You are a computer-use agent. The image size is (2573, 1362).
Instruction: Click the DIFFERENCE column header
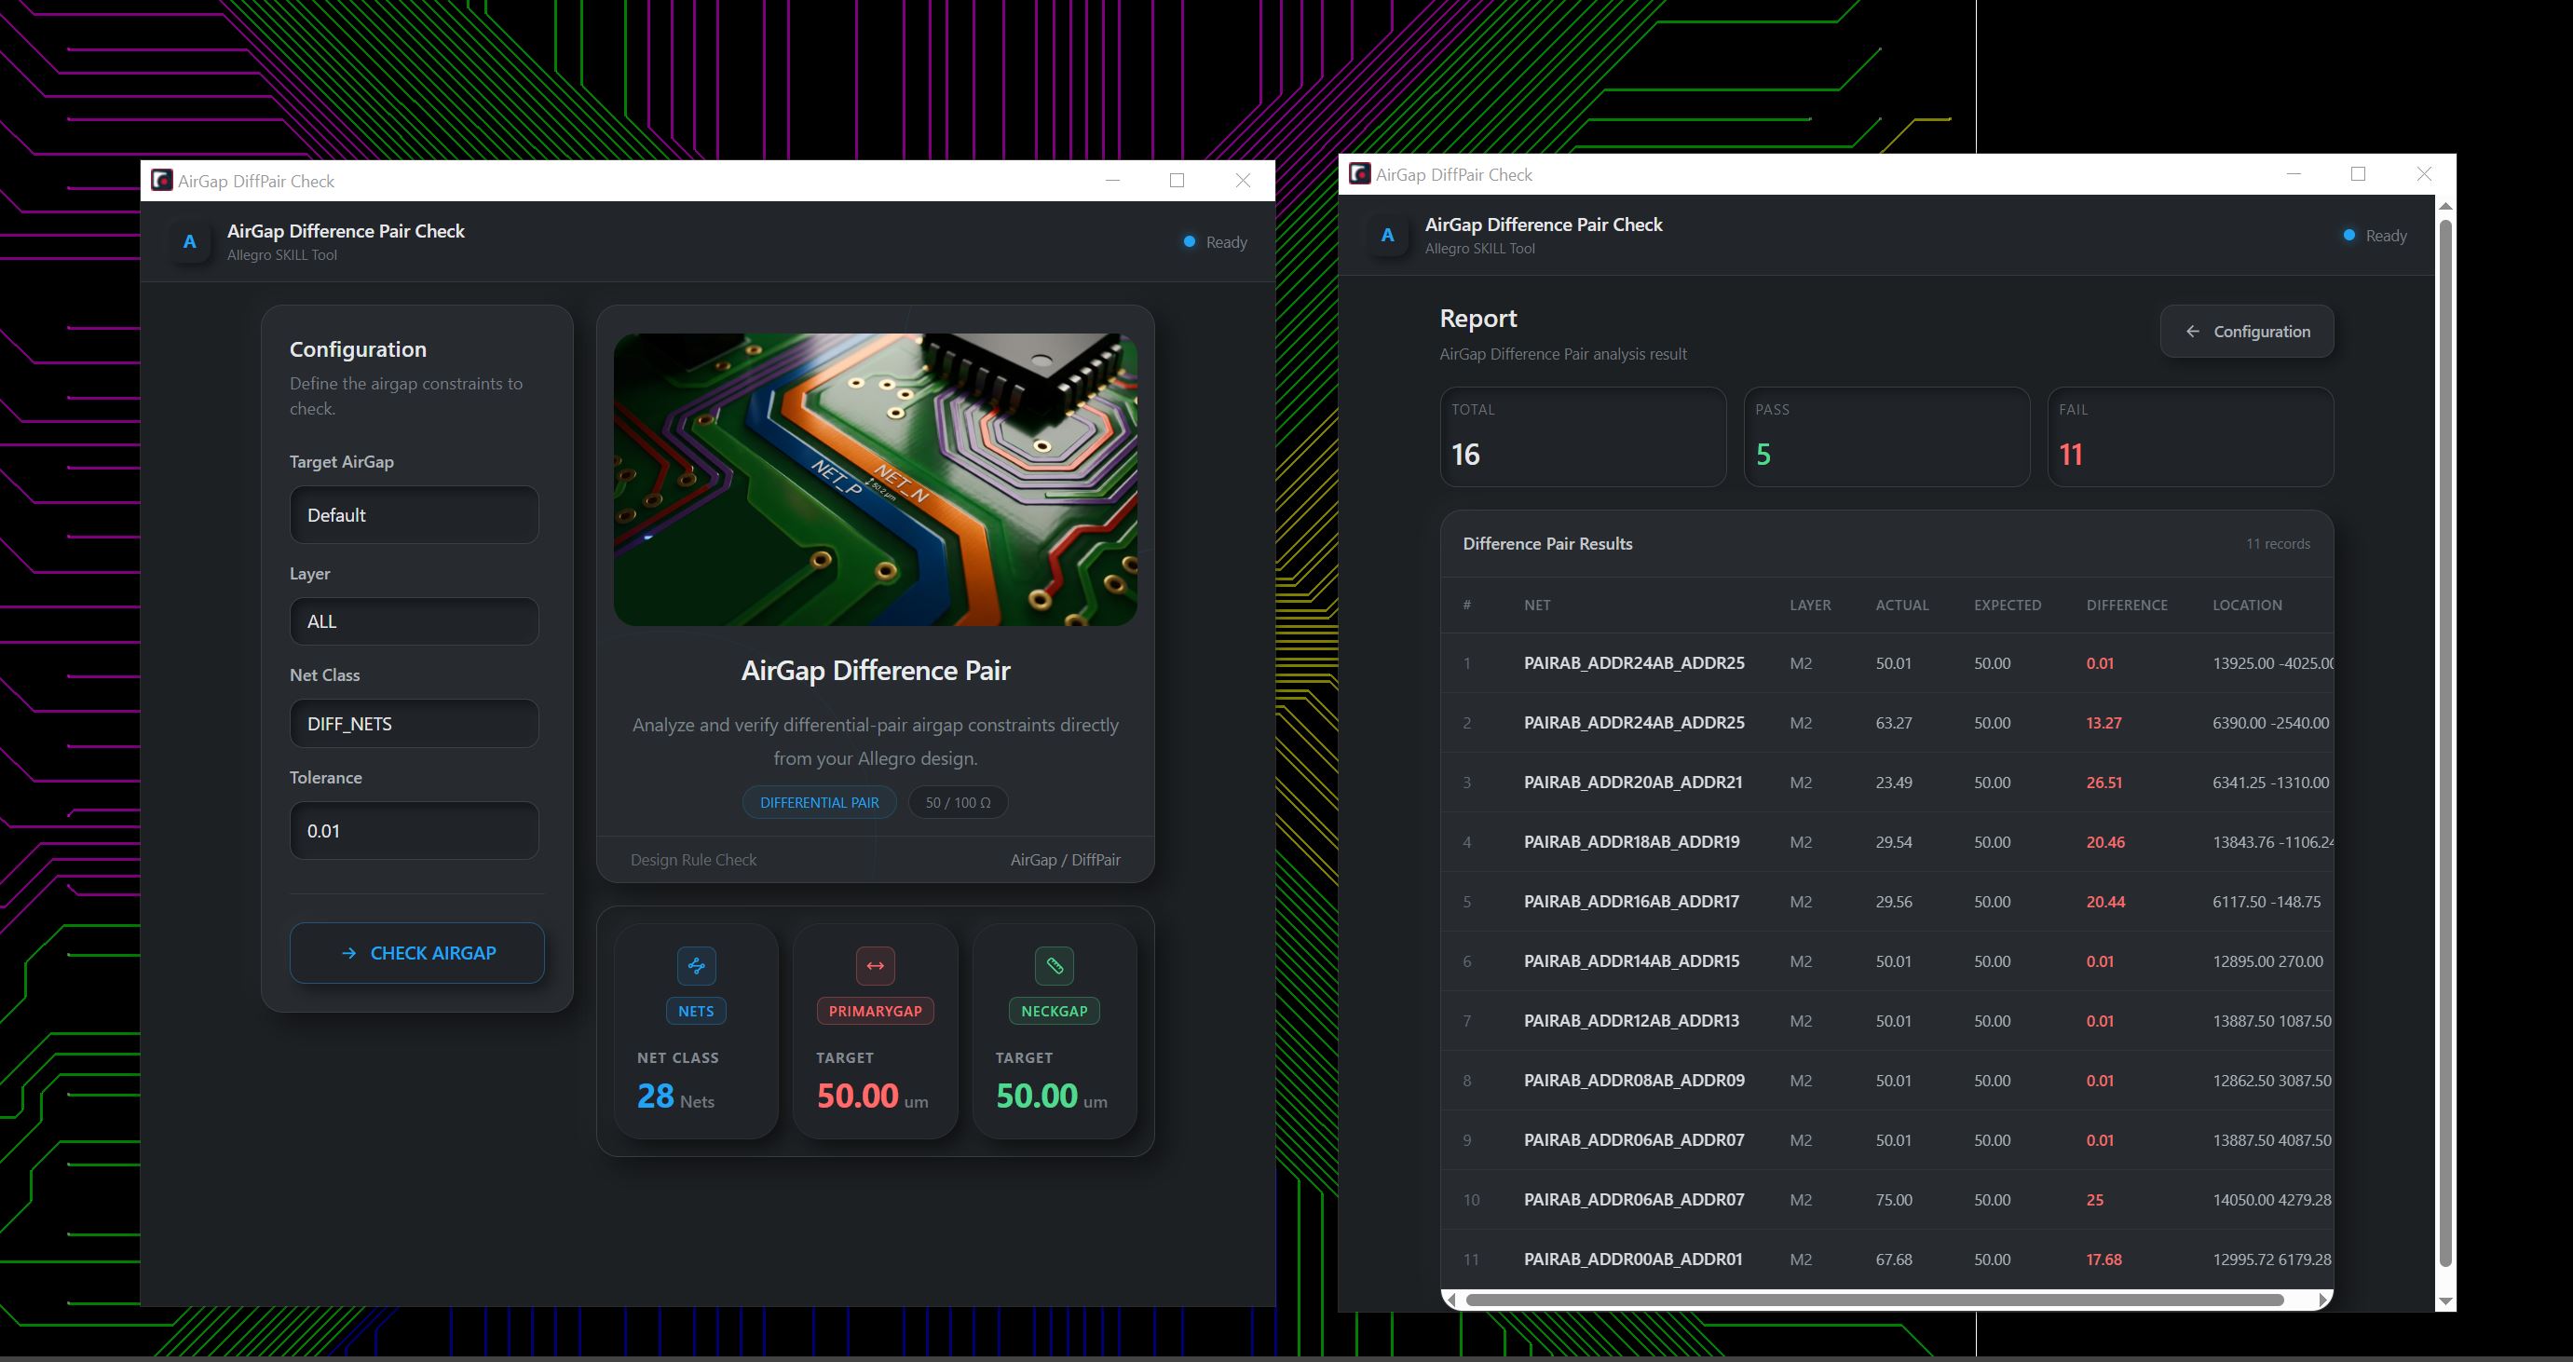(2127, 606)
